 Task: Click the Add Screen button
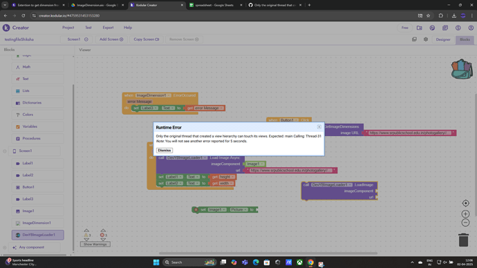tap(111, 39)
